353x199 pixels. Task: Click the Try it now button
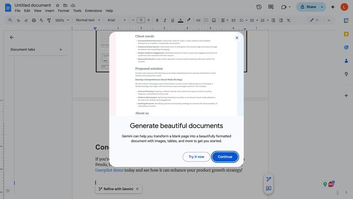tap(196, 157)
